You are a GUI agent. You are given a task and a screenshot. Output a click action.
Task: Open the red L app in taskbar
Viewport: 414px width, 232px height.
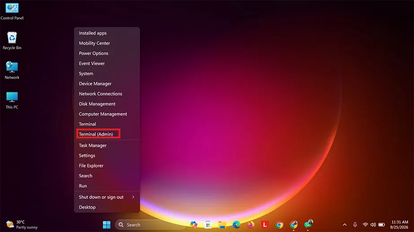tap(265, 225)
